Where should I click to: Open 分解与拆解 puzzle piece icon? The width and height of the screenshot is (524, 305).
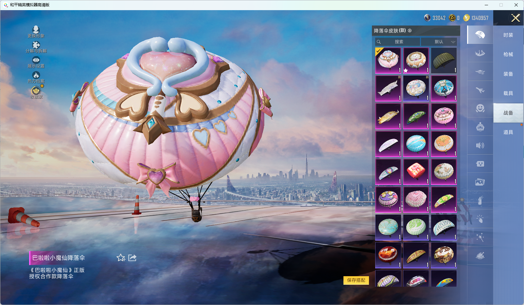[x=36, y=45]
